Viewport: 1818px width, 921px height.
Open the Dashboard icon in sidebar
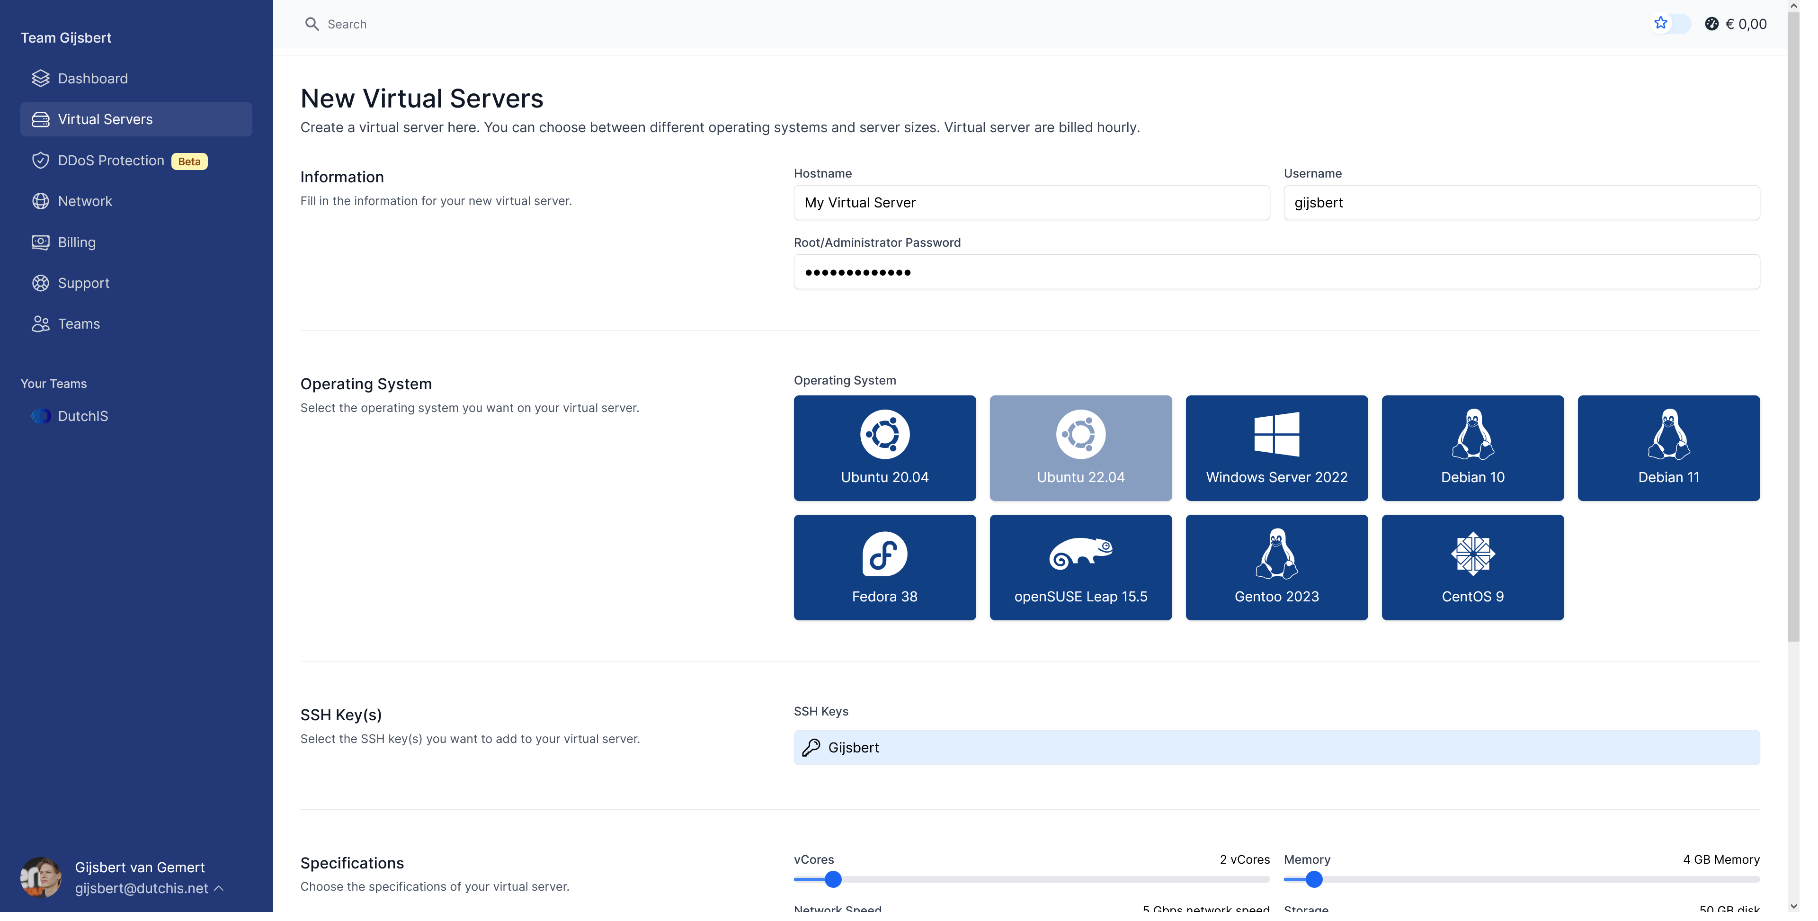[41, 79]
